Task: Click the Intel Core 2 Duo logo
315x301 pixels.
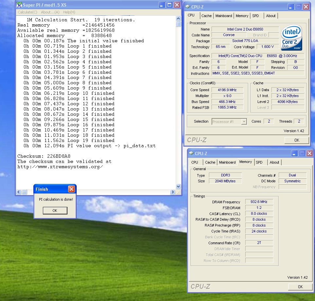Action: (x=292, y=37)
